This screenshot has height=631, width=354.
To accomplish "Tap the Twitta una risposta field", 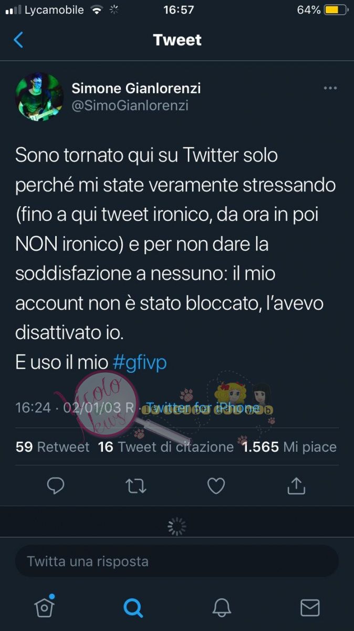I will pos(177,561).
